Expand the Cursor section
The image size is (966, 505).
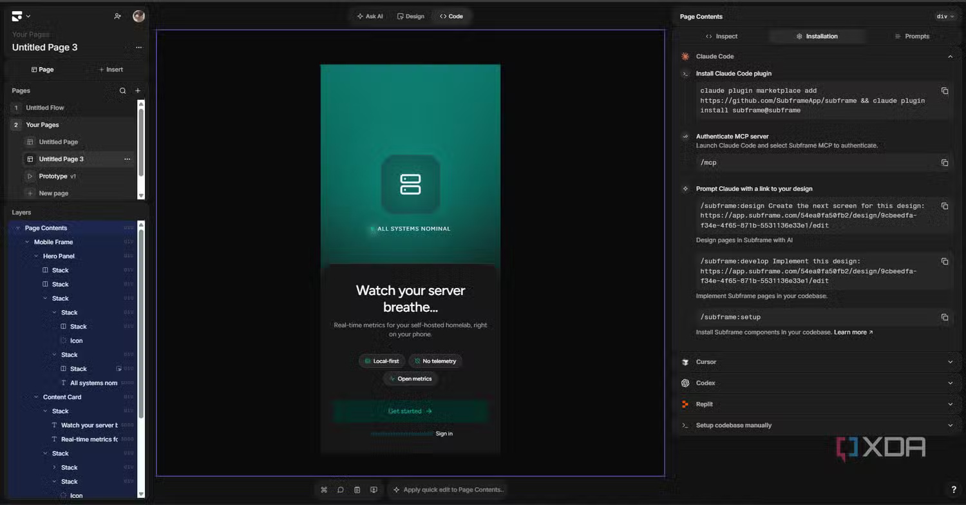coord(817,362)
